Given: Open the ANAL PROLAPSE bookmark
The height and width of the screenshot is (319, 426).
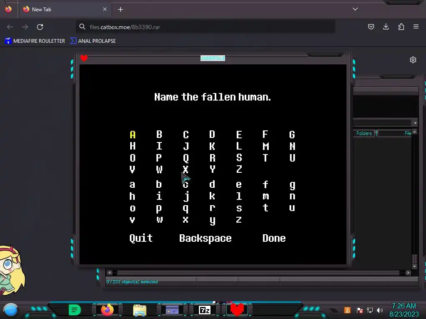Looking at the screenshot, I should [93, 41].
